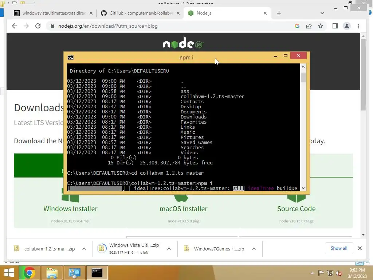Open Control Panel taskbar icon
The height and width of the screenshot is (280, 373).
click(75, 273)
